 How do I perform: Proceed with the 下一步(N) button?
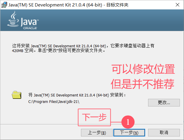(129, 133)
